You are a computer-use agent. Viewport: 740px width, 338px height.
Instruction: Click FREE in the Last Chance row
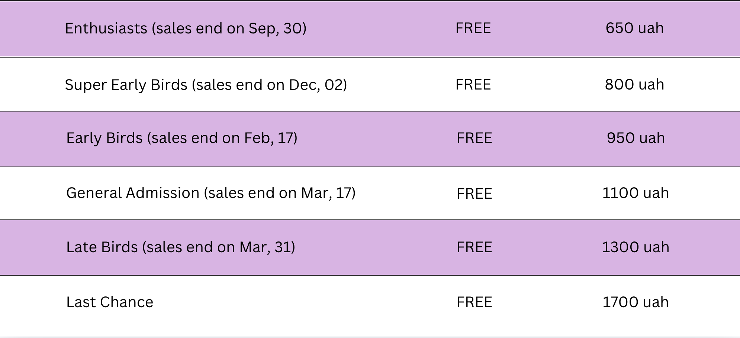(474, 302)
